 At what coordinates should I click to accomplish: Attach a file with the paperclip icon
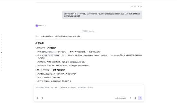coord(42,98)
